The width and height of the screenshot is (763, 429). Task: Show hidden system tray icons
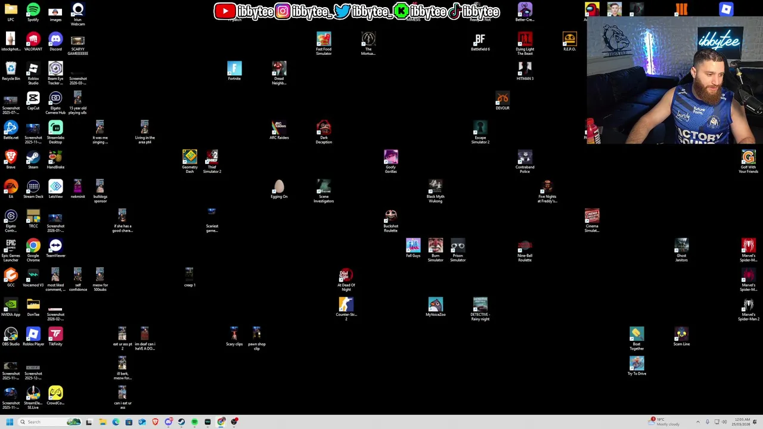click(698, 422)
